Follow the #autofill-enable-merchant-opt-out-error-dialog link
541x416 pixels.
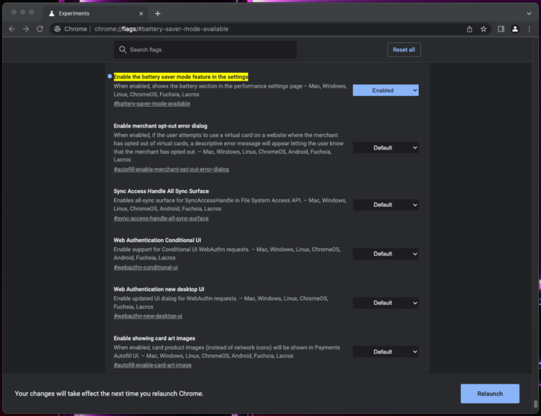pyautogui.click(x=171, y=169)
